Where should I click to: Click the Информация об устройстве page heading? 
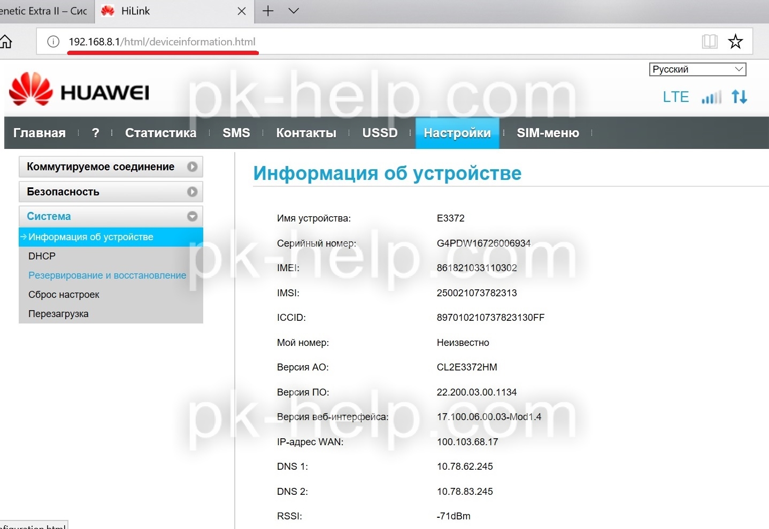(387, 173)
